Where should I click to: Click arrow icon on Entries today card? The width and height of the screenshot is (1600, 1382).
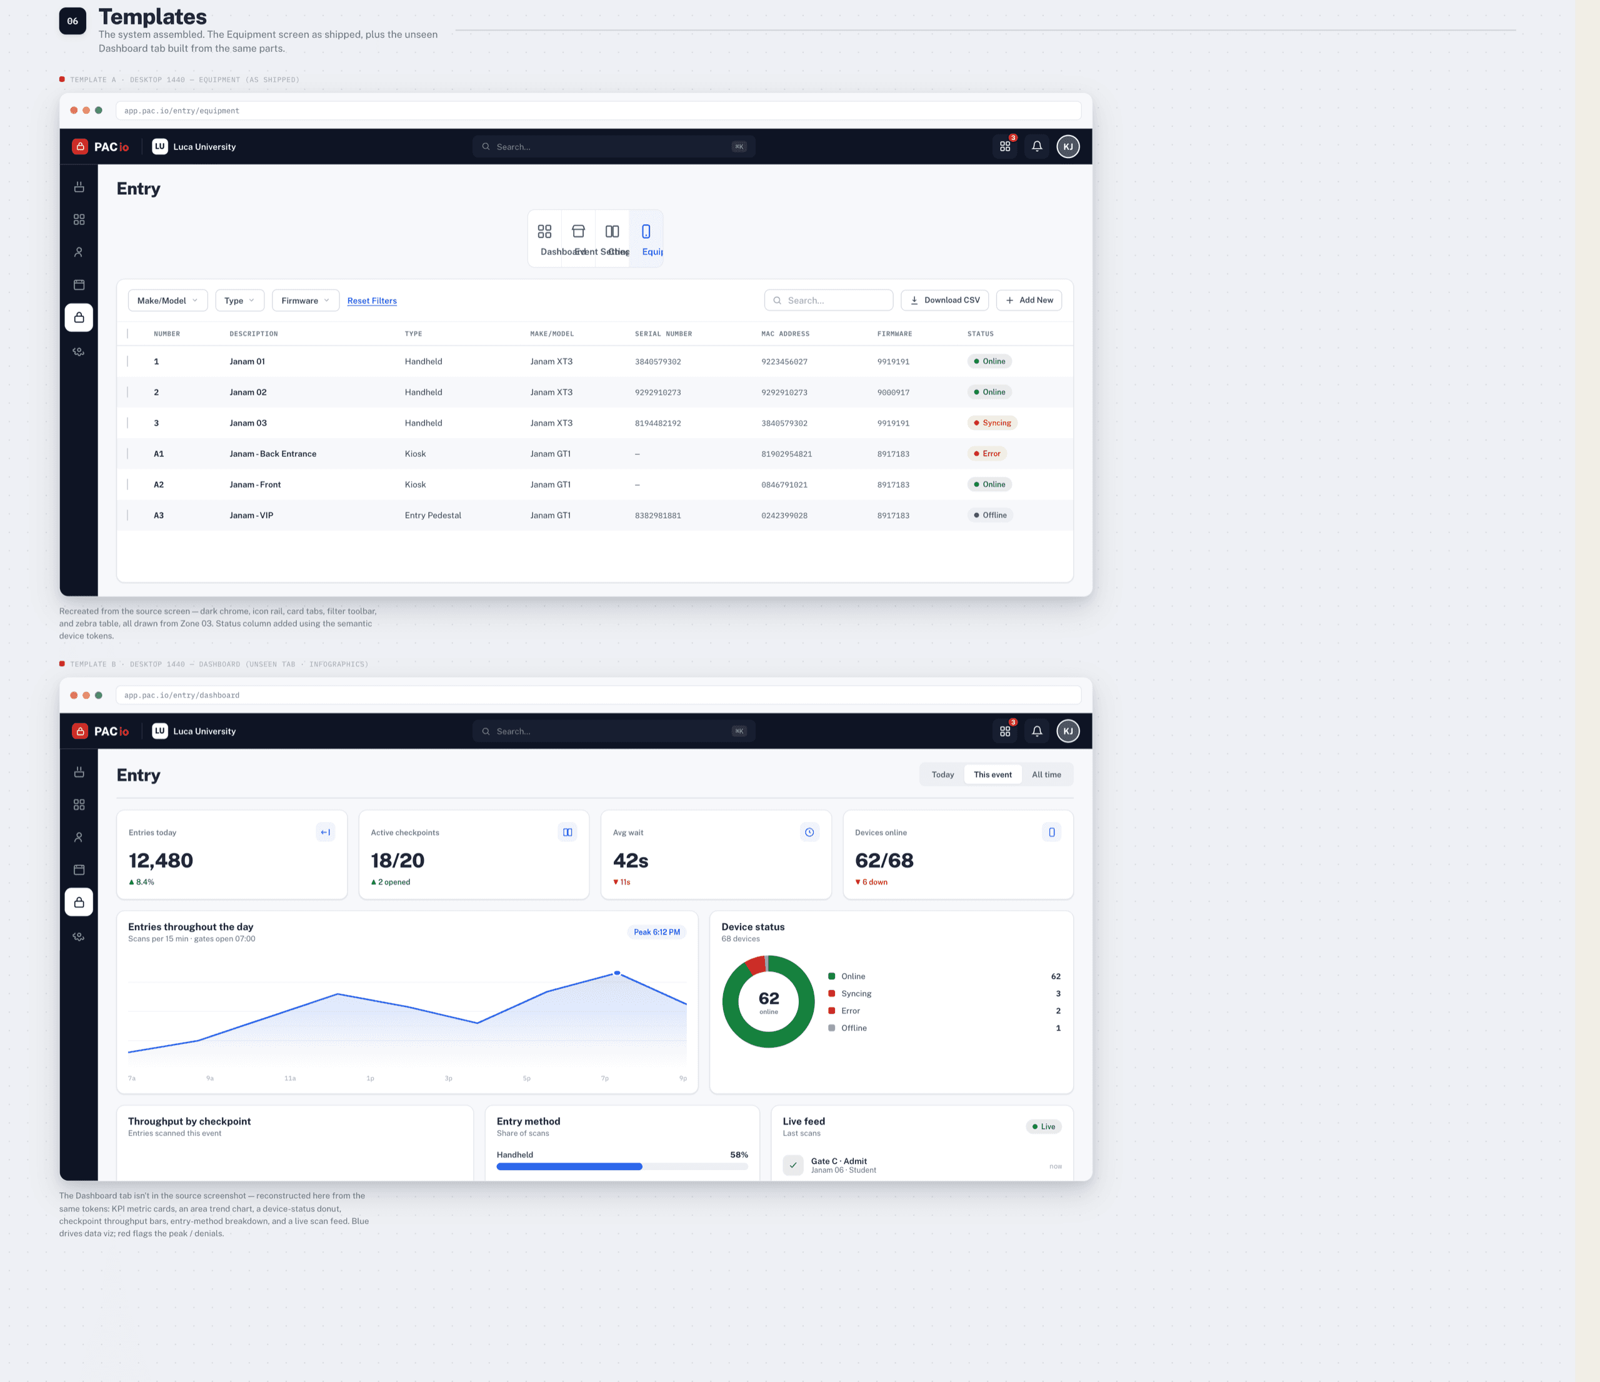coord(325,833)
